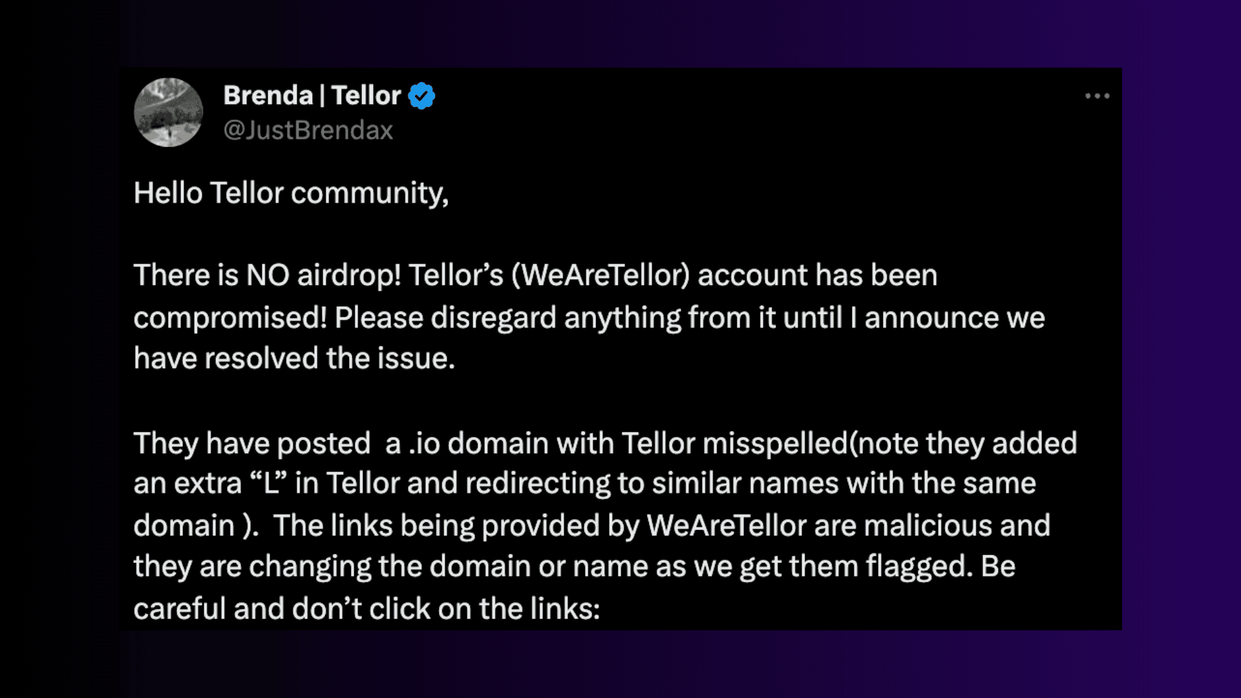Screen dimensions: 1241x698
Task: Click the word misspelled
Action: click(x=775, y=444)
